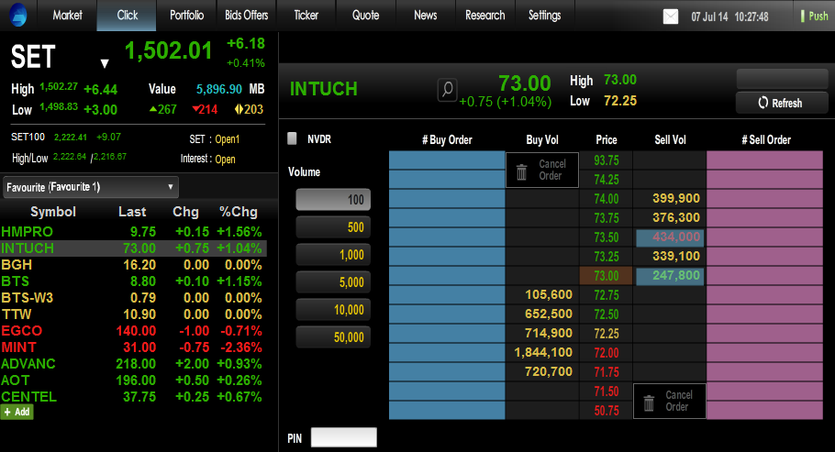Screen dimensions: 835x452
Task: Click trash icon in lower Cancel Order
Action: 649,402
